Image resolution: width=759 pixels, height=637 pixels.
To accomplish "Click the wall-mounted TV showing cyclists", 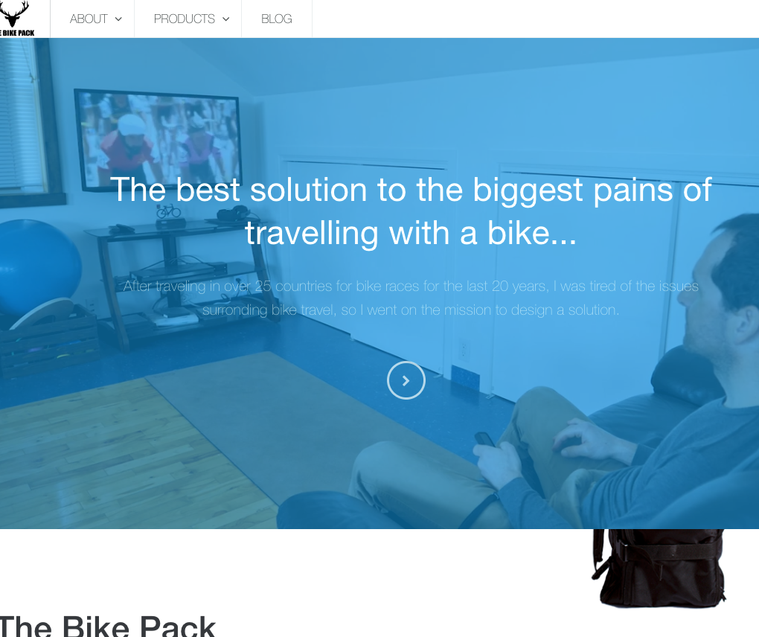I will [x=158, y=140].
